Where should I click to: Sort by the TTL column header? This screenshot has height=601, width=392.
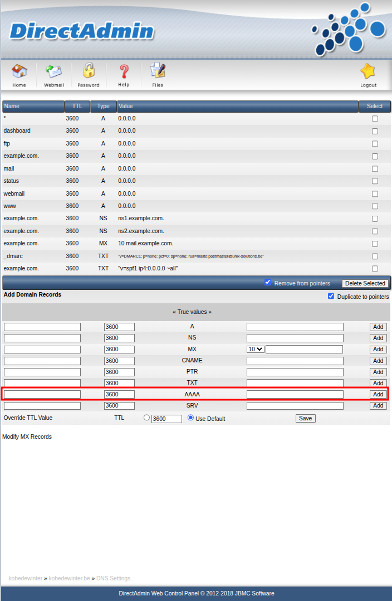coord(77,106)
